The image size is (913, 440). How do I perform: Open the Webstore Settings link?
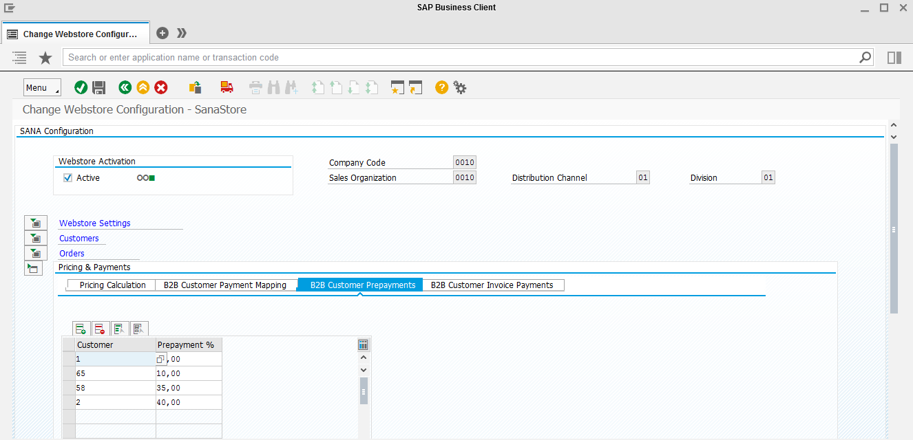pyautogui.click(x=95, y=223)
